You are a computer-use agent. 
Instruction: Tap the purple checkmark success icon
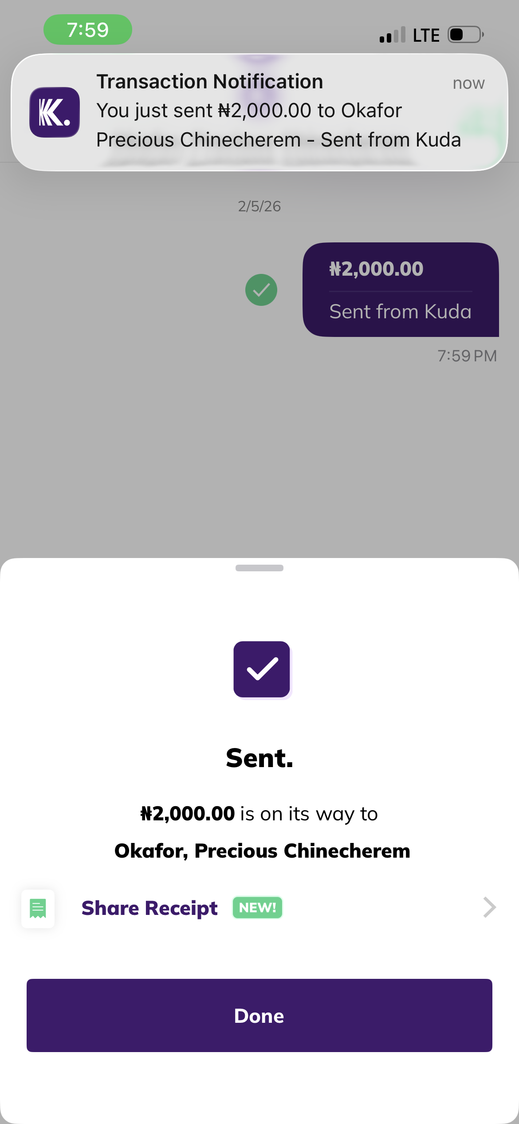(262, 669)
